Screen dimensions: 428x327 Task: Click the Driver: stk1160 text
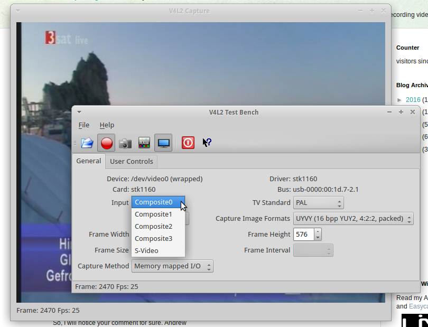[293, 179]
